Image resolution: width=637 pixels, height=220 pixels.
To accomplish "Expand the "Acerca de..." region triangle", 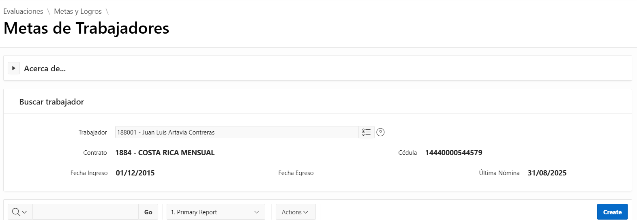I will (x=14, y=68).
